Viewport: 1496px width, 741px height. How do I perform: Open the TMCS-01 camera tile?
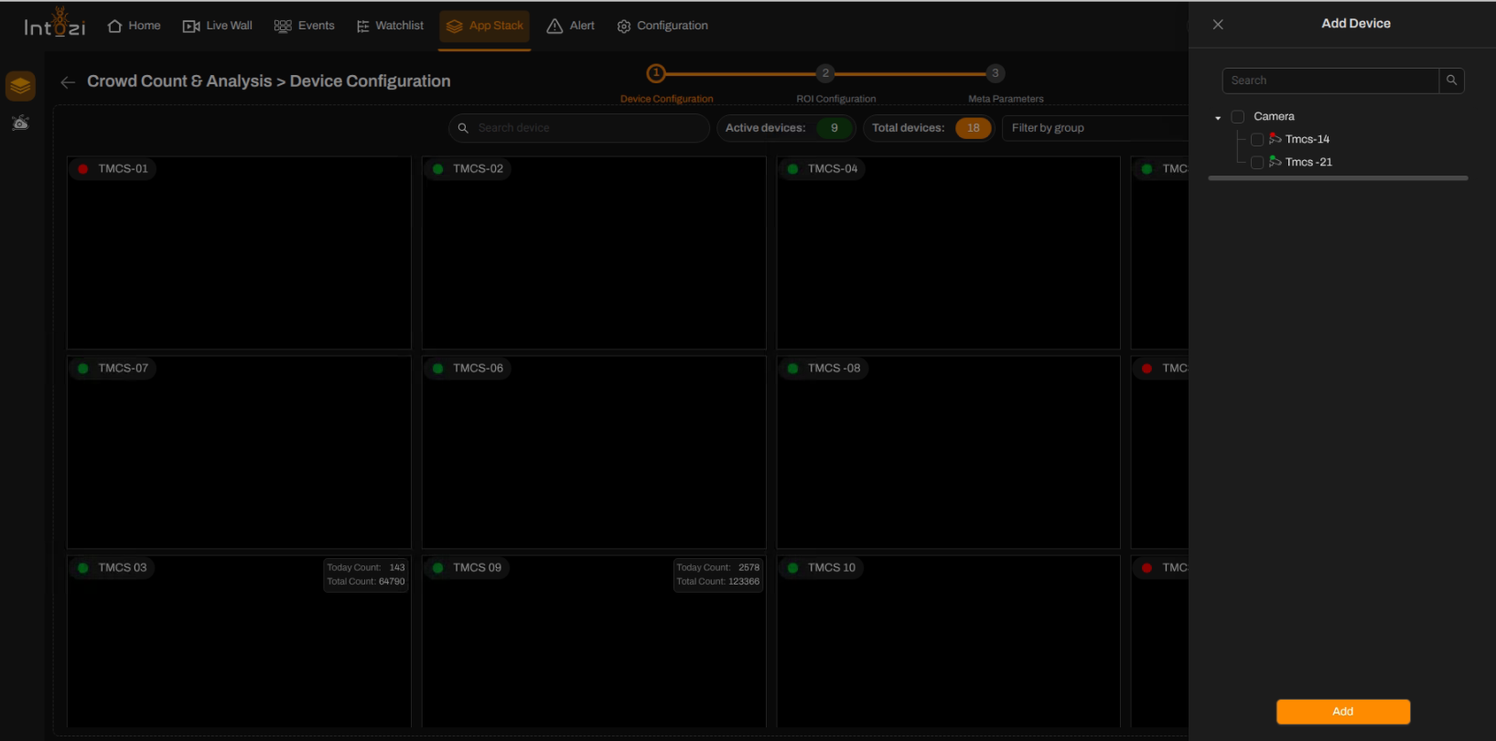click(x=239, y=253)
